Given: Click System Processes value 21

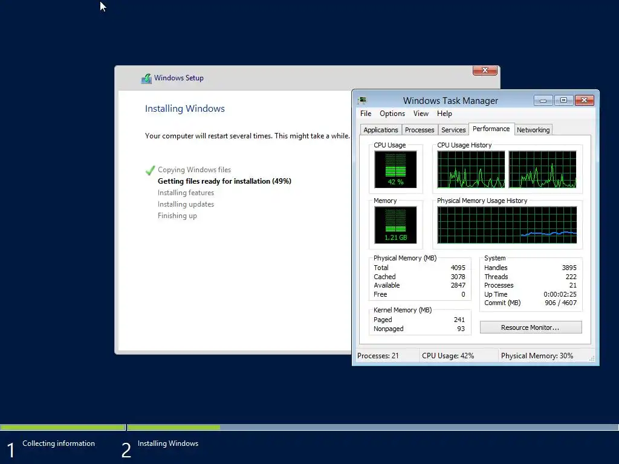Looking at the screenshot, I should pyautogui.click(x=573, y=285).
